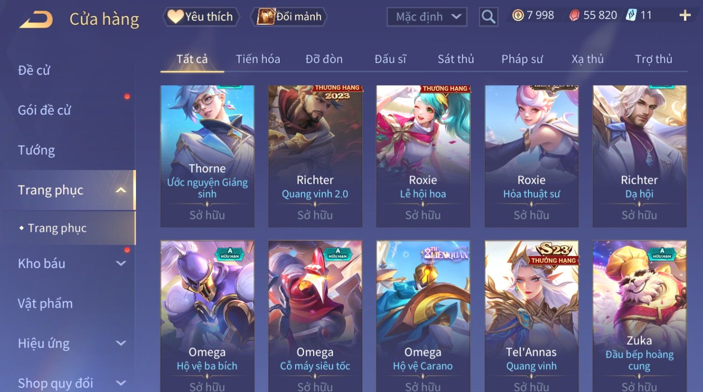Screen dimensions: 703x392
Task: Select the Sát thủ tab
Action: pos(456,59)
